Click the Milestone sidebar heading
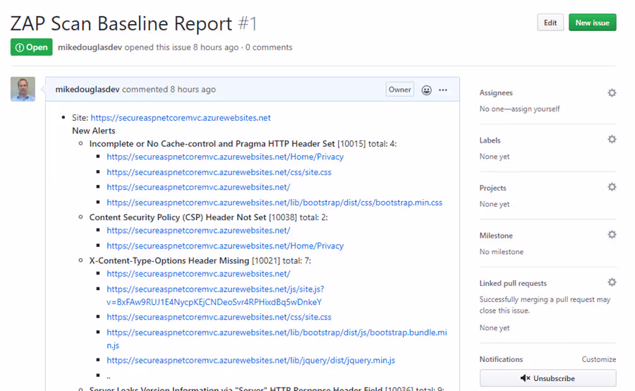The height and width of the screenshot is (391, 635). point(496,236)
